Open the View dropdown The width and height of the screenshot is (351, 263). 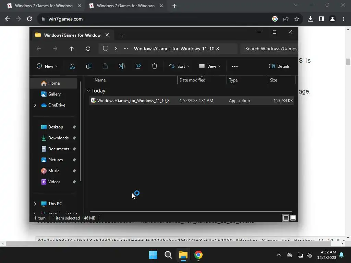coord(210,66)
